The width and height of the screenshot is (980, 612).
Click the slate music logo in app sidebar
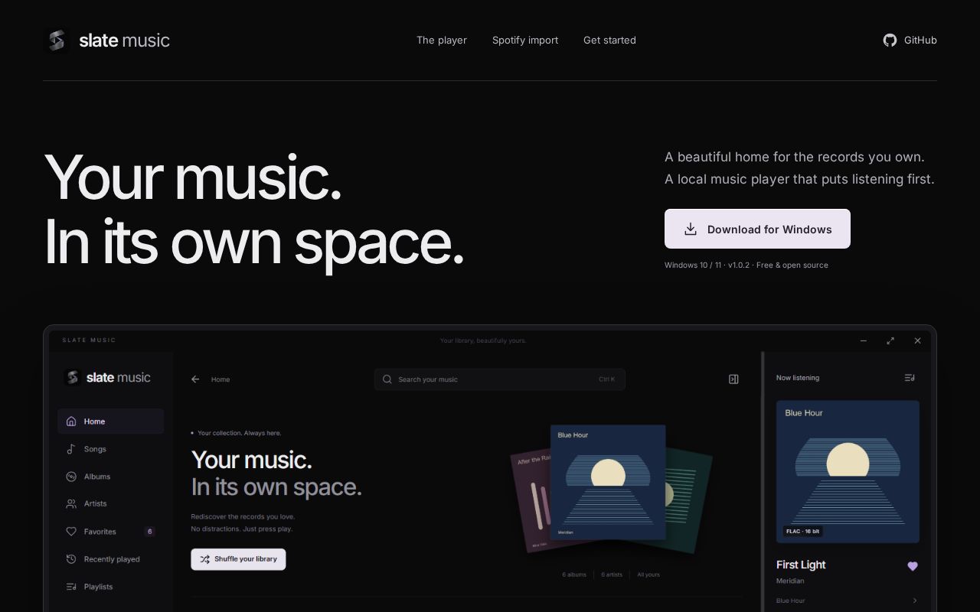(x=107, y=377)
